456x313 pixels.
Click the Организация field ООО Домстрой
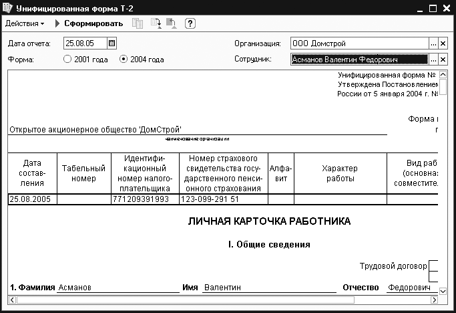pyautogui.click(x=360, y=43)
